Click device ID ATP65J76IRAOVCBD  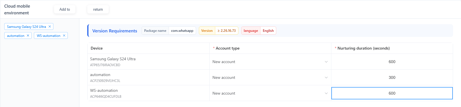[x=105, y=65]
